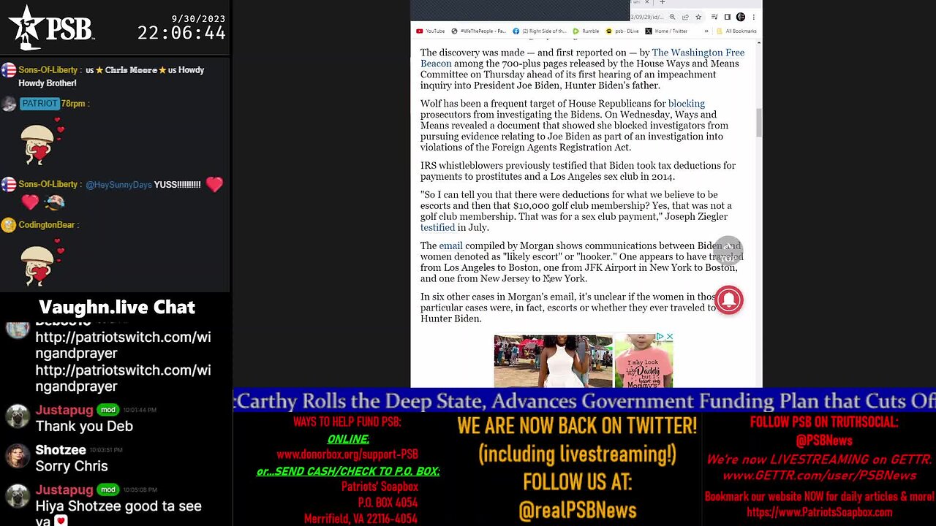
Task: Open the Home / Twitter bookmark
Action: pos(666,31)
